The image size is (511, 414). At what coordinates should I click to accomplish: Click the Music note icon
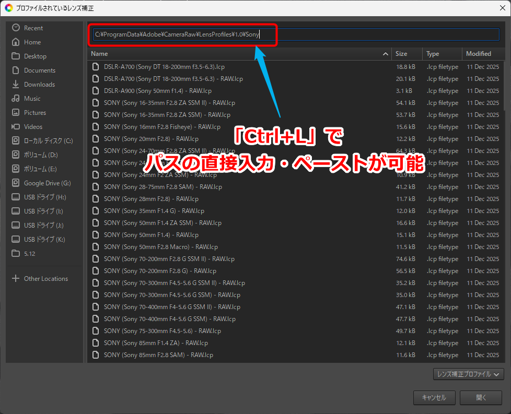coord(16,98)
